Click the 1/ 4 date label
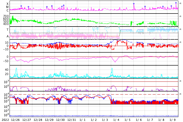Viewport: 183px width, 122px height. tap(116, 120)
